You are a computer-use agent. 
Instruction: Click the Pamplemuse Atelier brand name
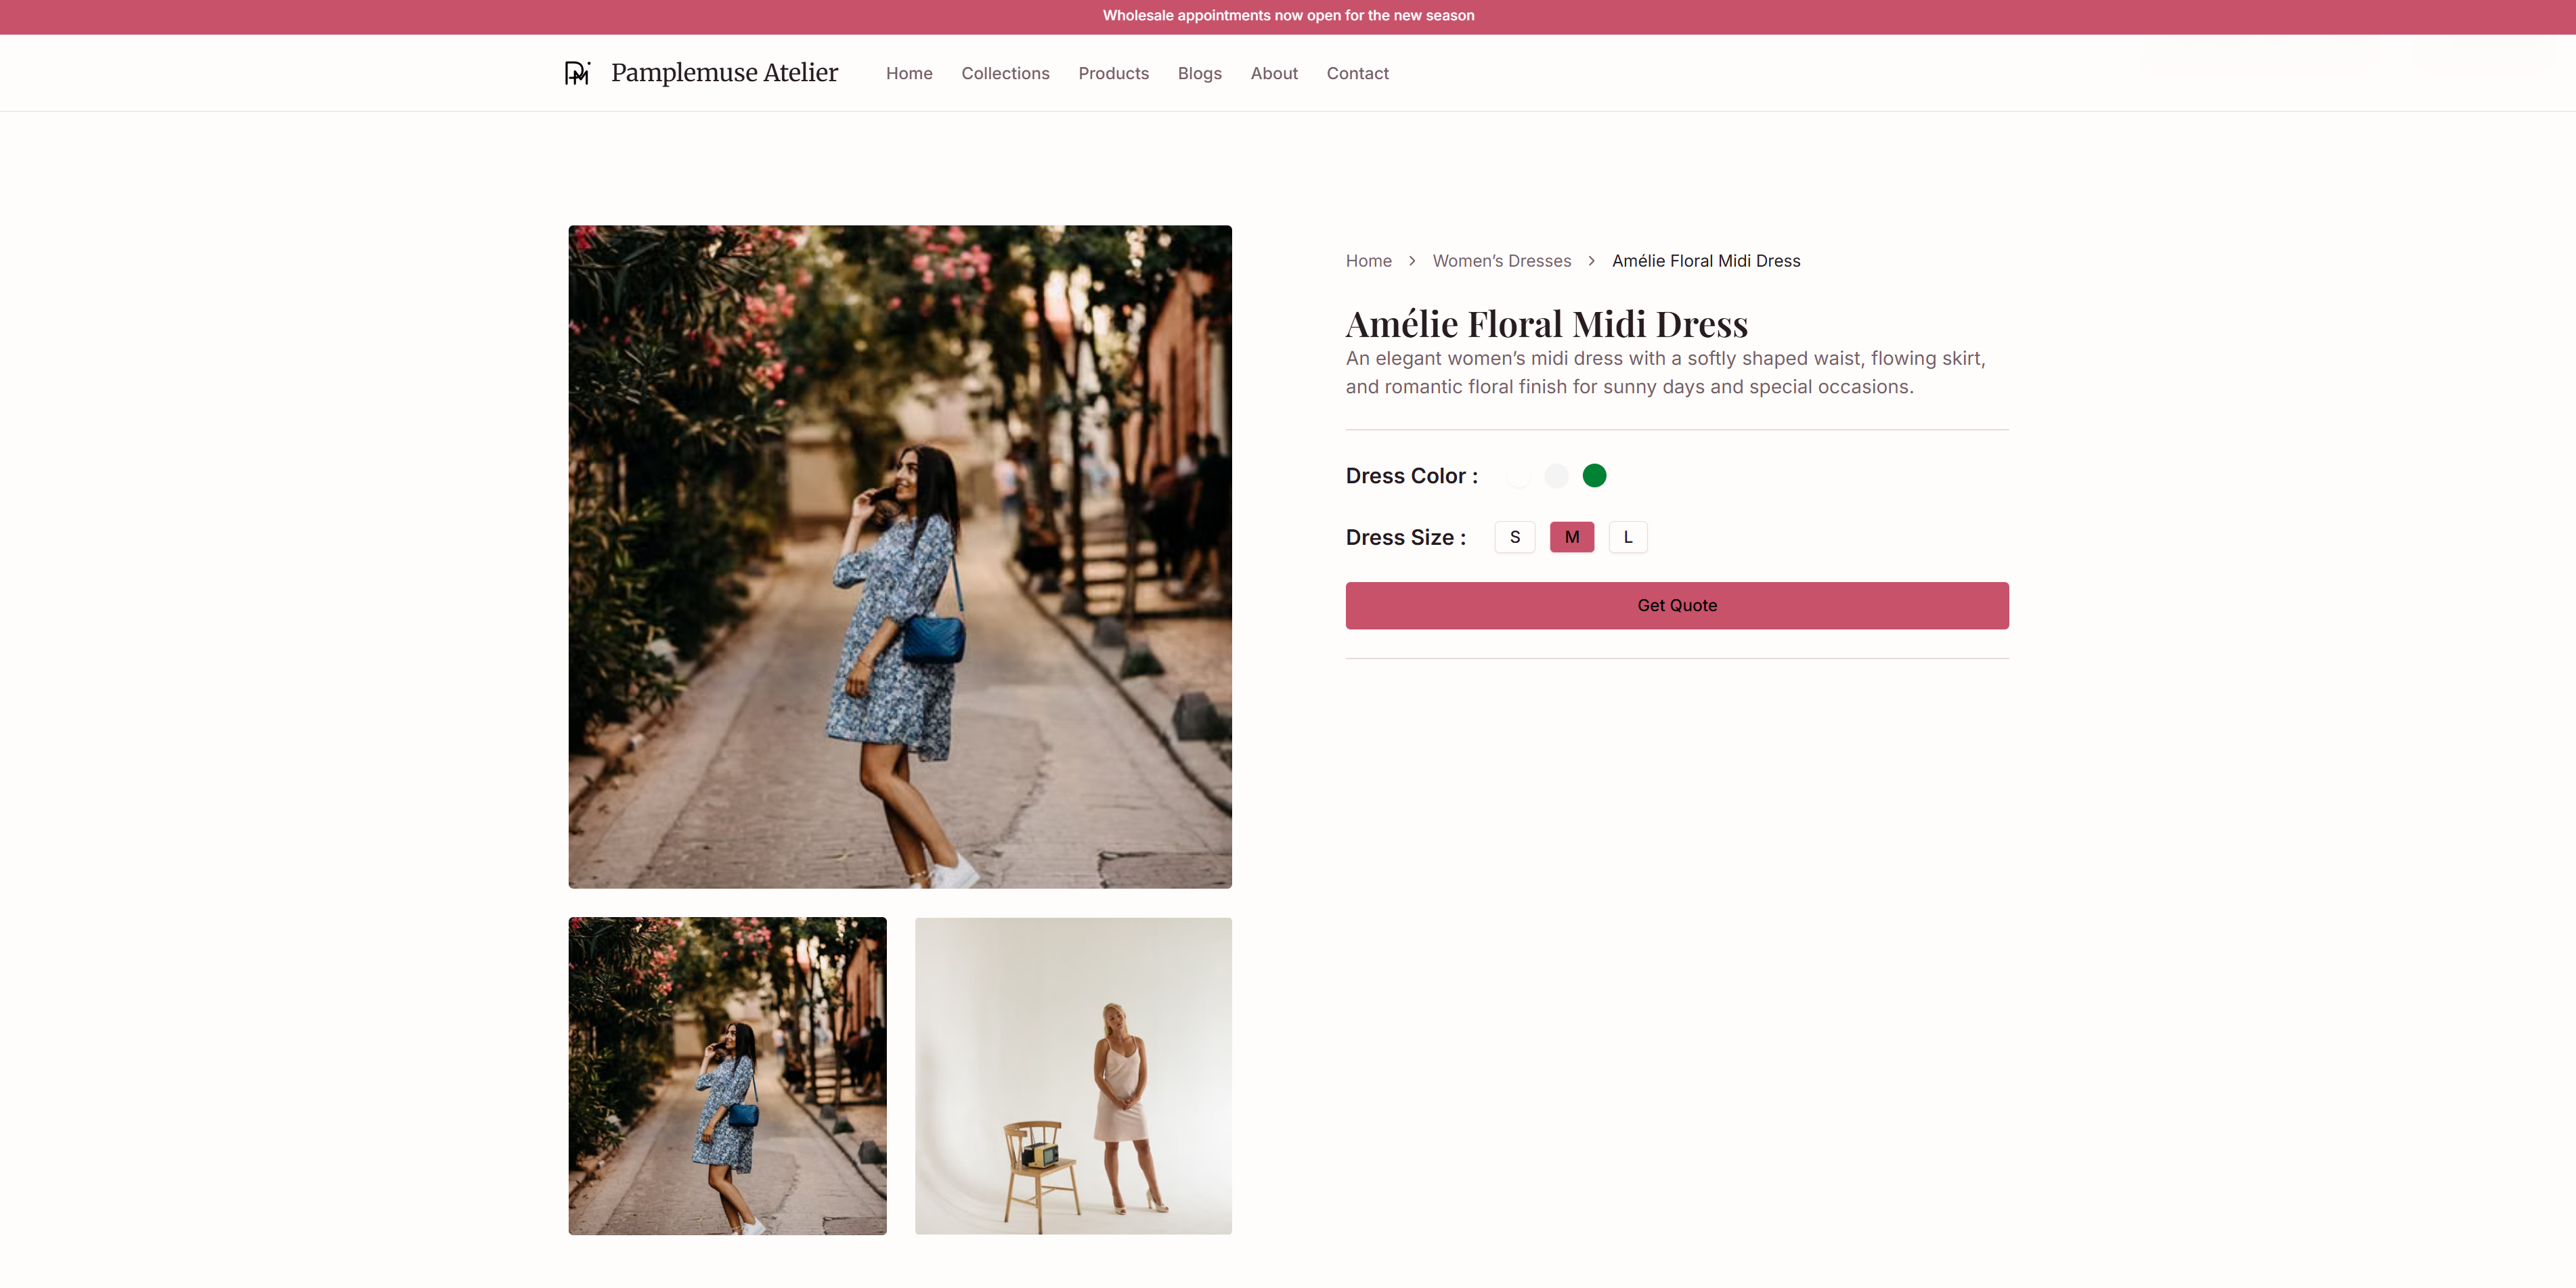point(724,73)
